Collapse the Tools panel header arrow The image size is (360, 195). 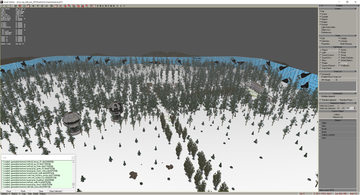pos(355,36)
